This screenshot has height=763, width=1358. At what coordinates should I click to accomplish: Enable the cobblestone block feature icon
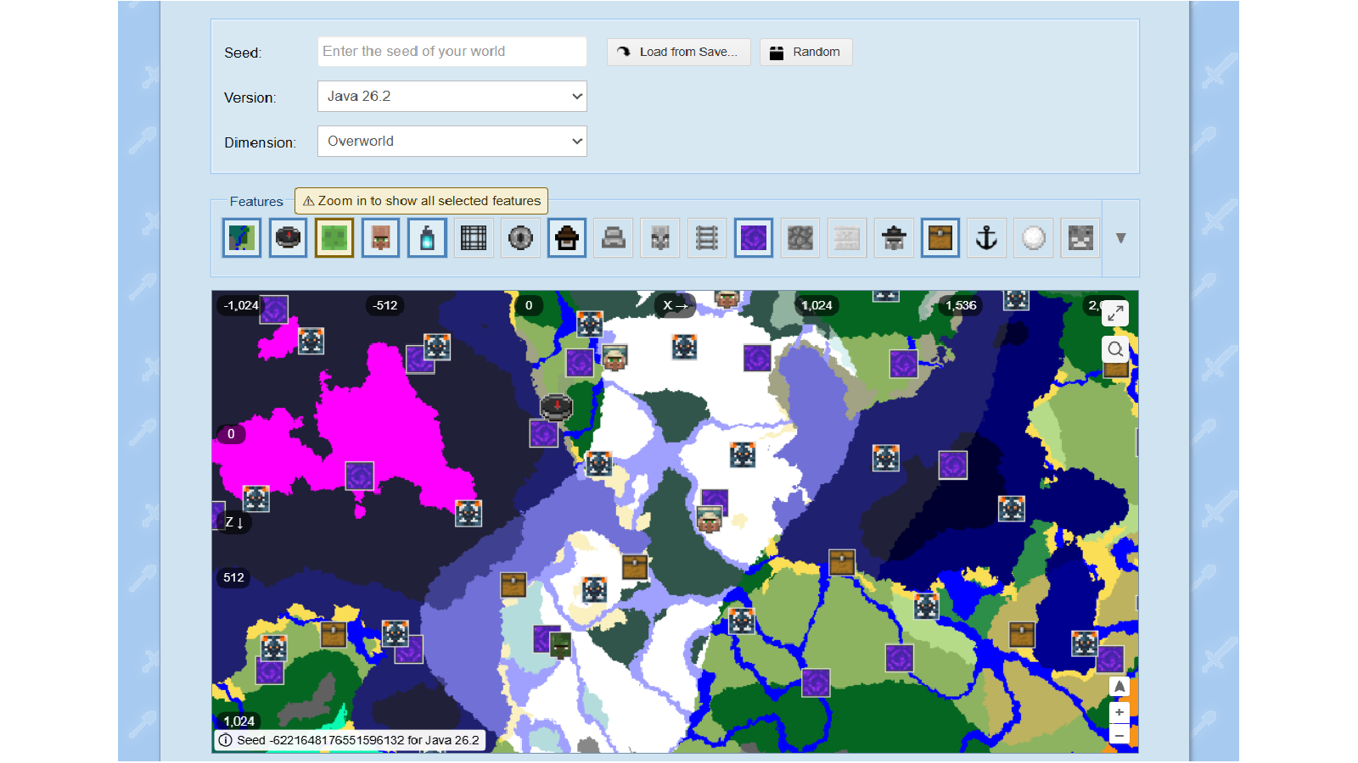point(800,238)
